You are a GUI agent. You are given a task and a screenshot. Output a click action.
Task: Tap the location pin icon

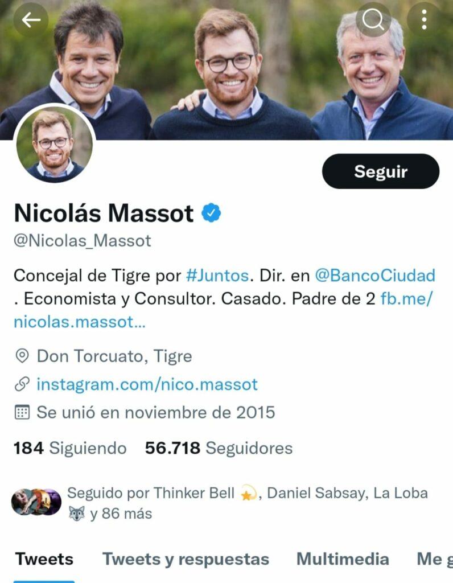(x=22, y=356)
